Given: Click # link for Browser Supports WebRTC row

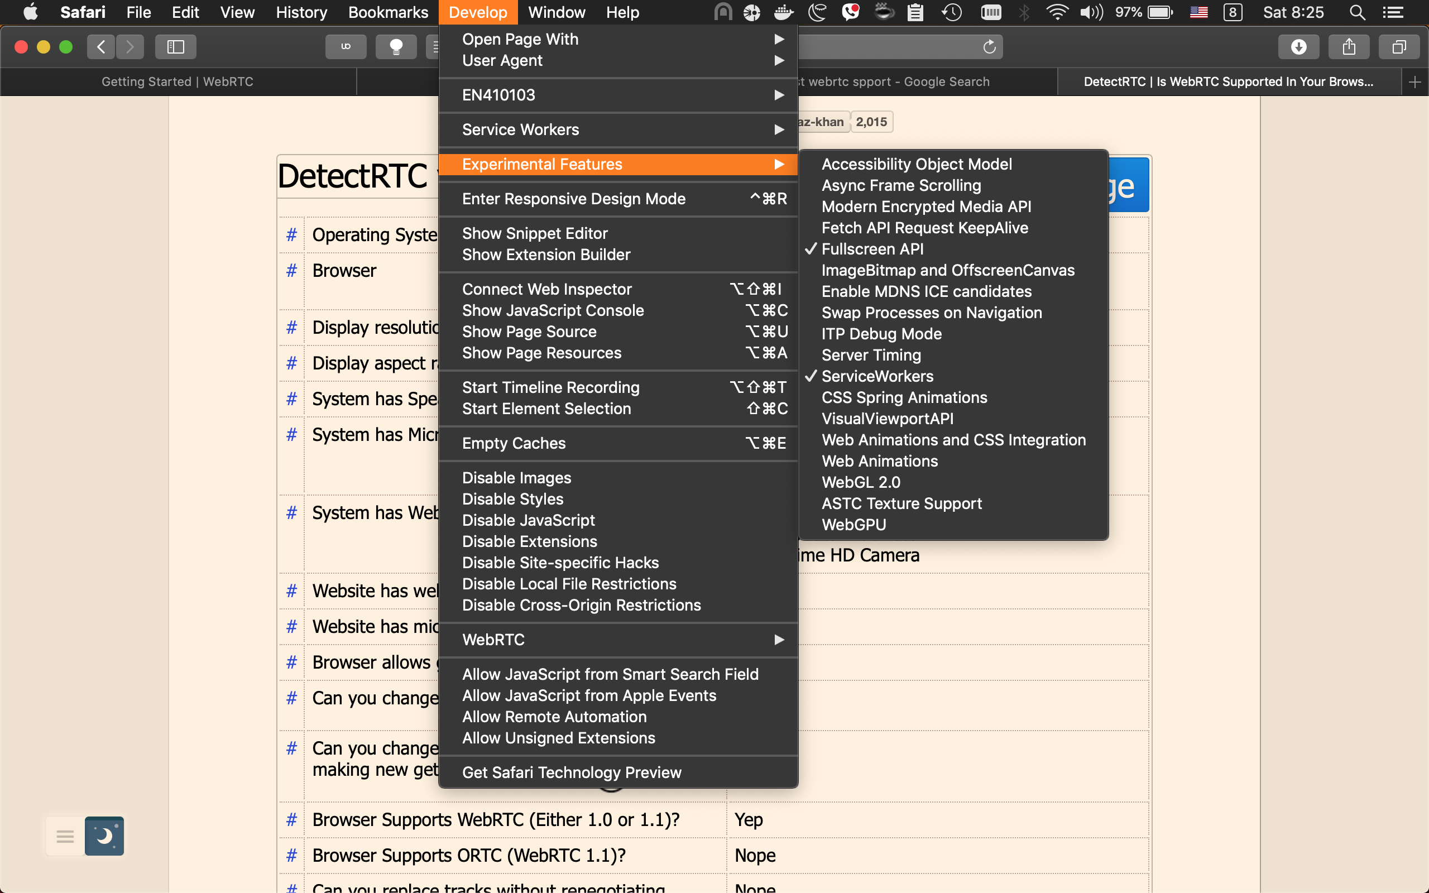Looking at the screenshot, I should [291, 820].
